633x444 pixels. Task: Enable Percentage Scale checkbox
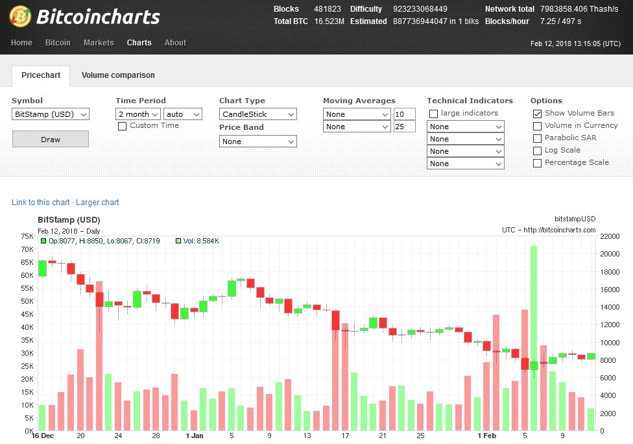[x=537, y=163]
